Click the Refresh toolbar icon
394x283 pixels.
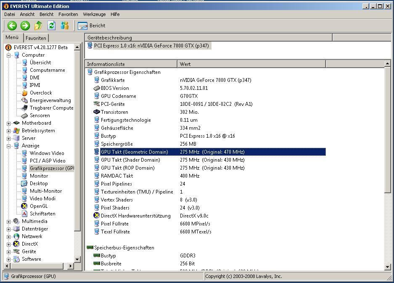pos(52,25)
